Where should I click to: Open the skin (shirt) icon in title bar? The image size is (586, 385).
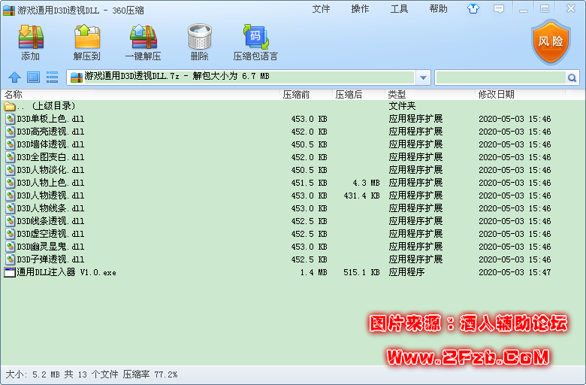[x=473, y=9]
